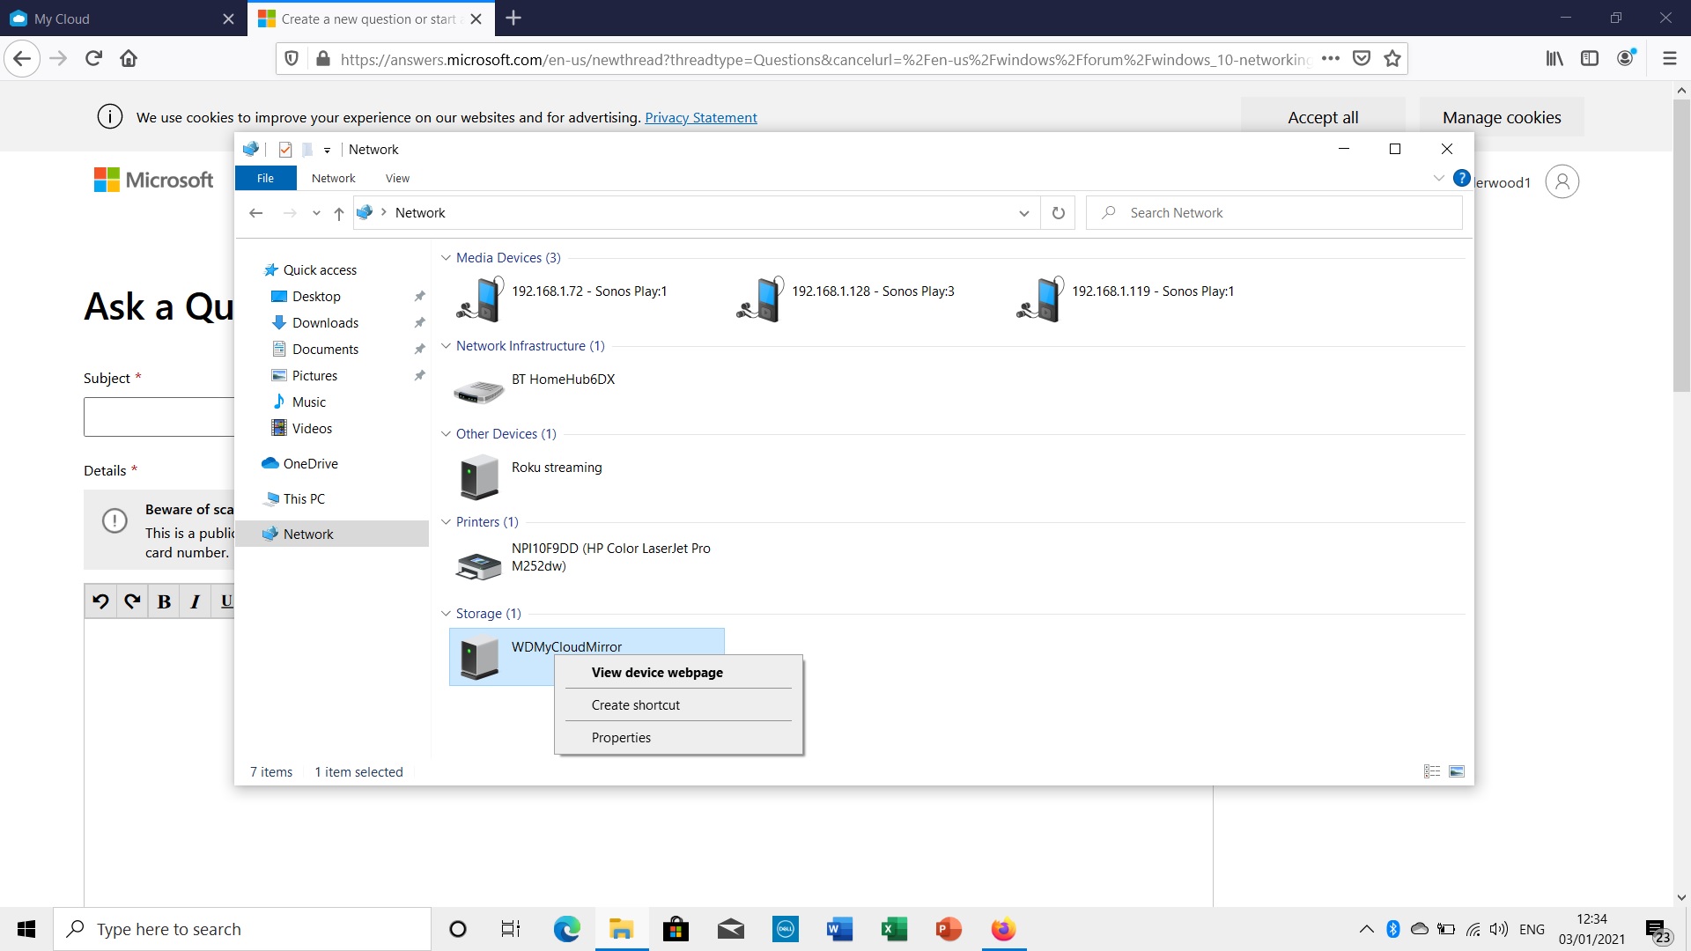Choose View device webpage from context menu
Image resolution: width=1691 pixels, height=951 pixels.
point(678,672)
